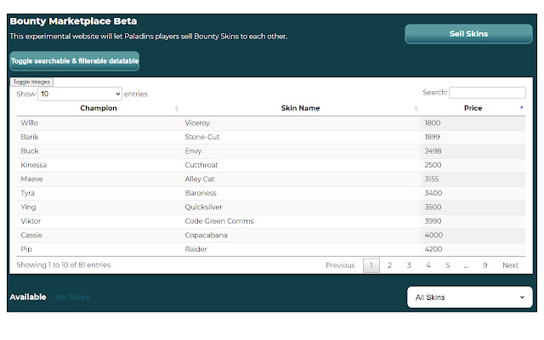The height and width of the screenshot is (340, 544).
Task: Toggle searchable & filterable datatable
Action: tap(75, 61)
